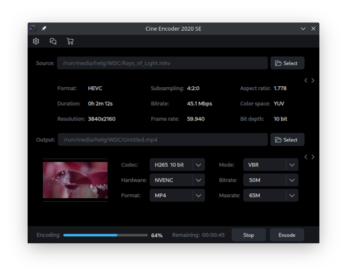Stop the current encoding
This screenshot has width=347, height=276.
click(x=248, y=235)
